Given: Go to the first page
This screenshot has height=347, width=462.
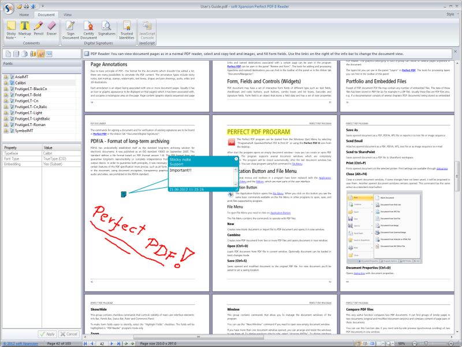Looking at the screenshot, I should tap(85, 344).
